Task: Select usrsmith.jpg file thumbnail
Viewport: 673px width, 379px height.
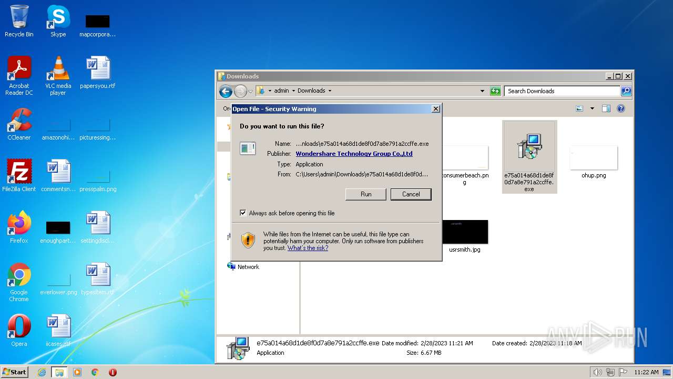Action: coord(465,236)
